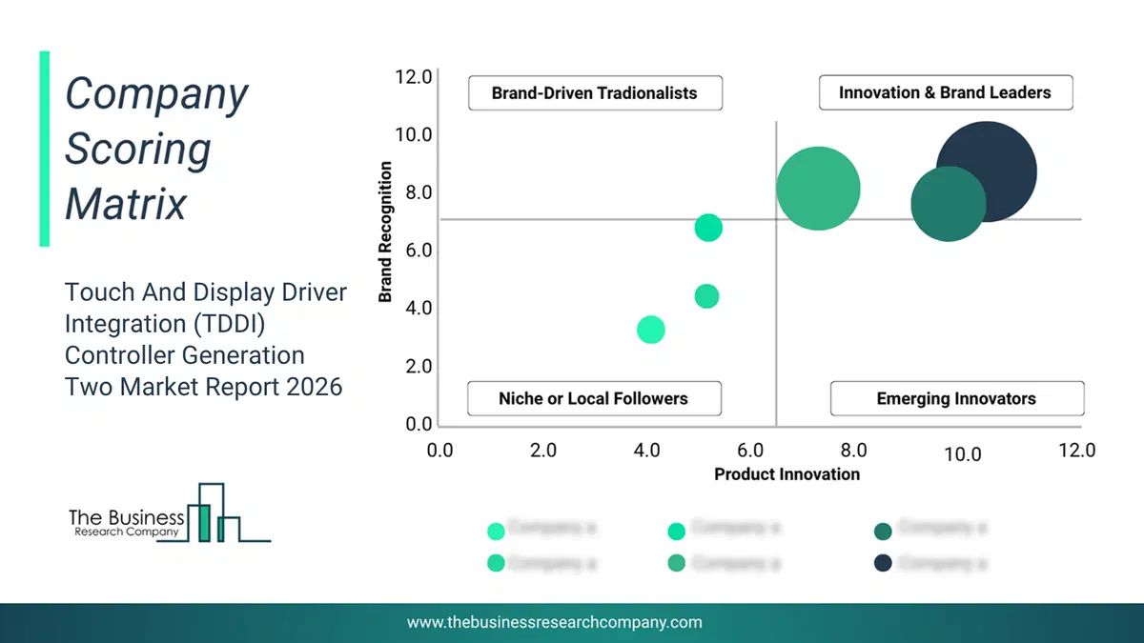The image size is (1144, 643).
Task: Click the large green bubble near 7.5 innovation
Action: click(x=818, y=189)
